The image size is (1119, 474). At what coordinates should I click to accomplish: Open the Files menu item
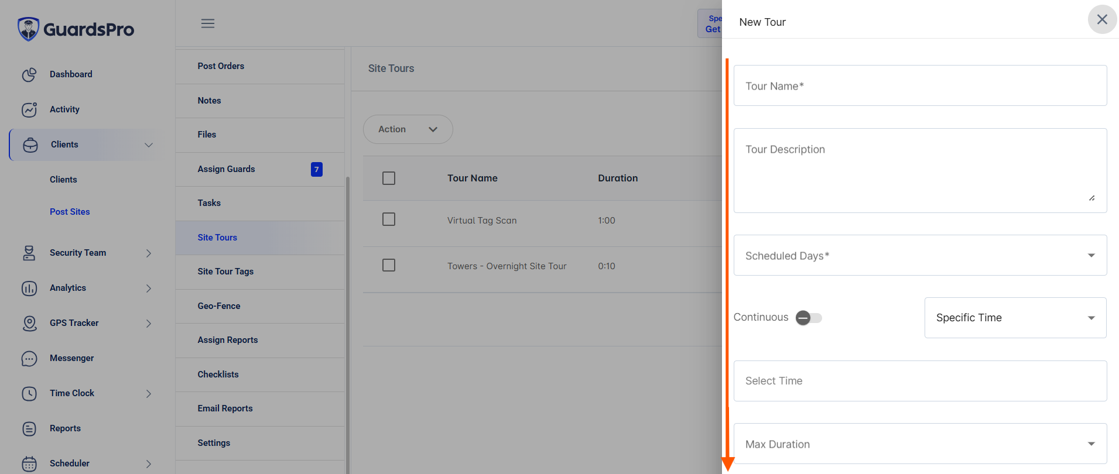[260, 135]
